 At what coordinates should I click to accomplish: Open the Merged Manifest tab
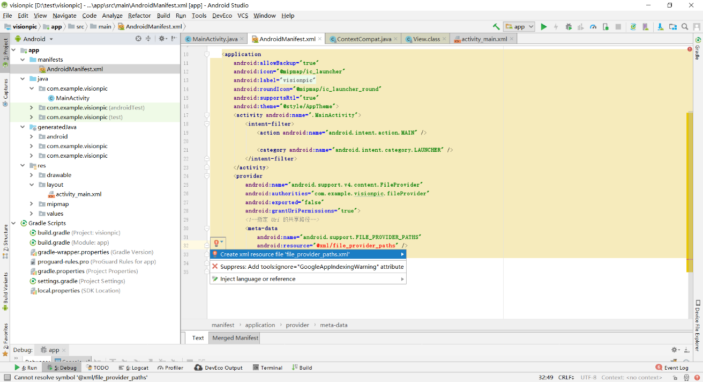tap(235, 338)
